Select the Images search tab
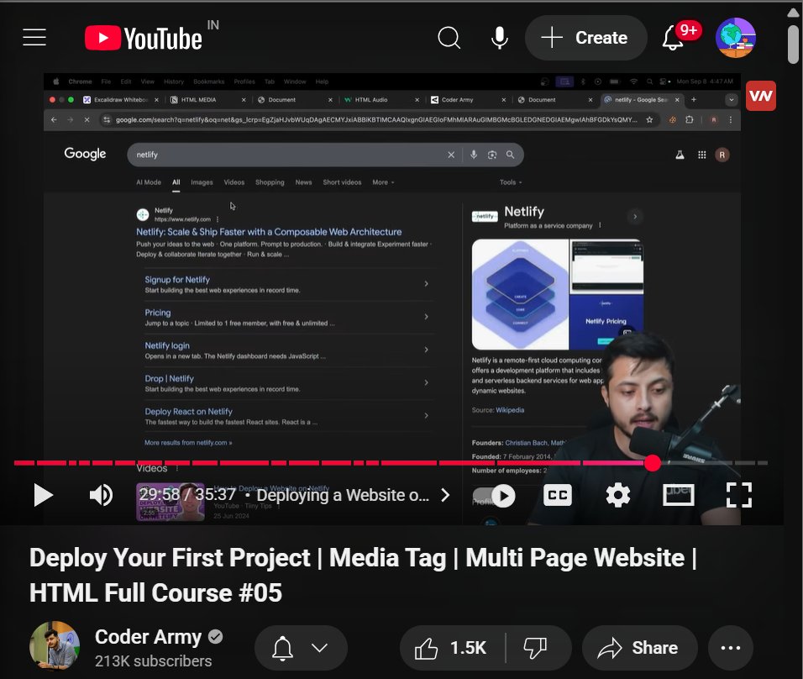803x679 pixels. pyautogui.click(x=202, y=182)
